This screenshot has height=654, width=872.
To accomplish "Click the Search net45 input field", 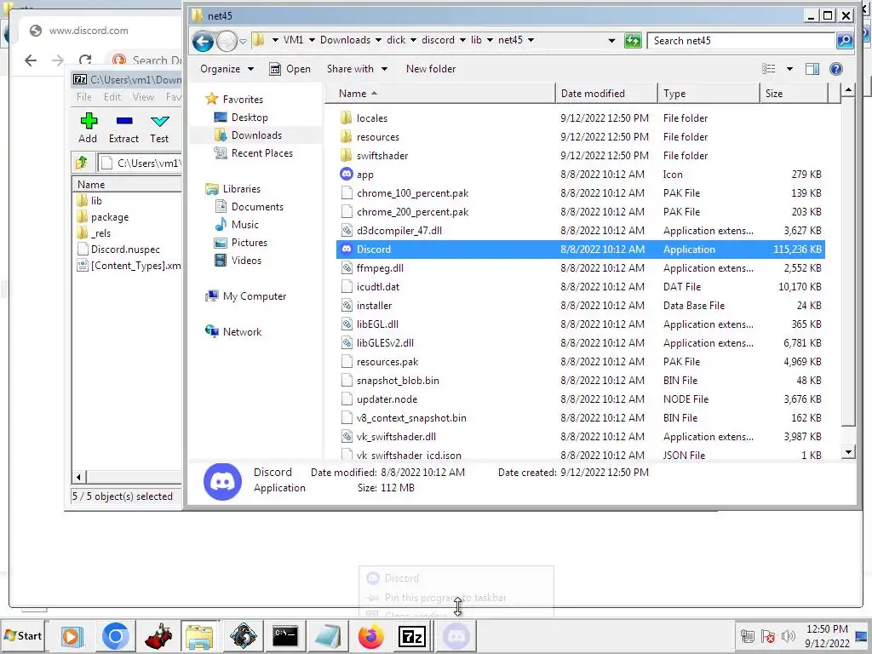I will [x=741, y=41].
